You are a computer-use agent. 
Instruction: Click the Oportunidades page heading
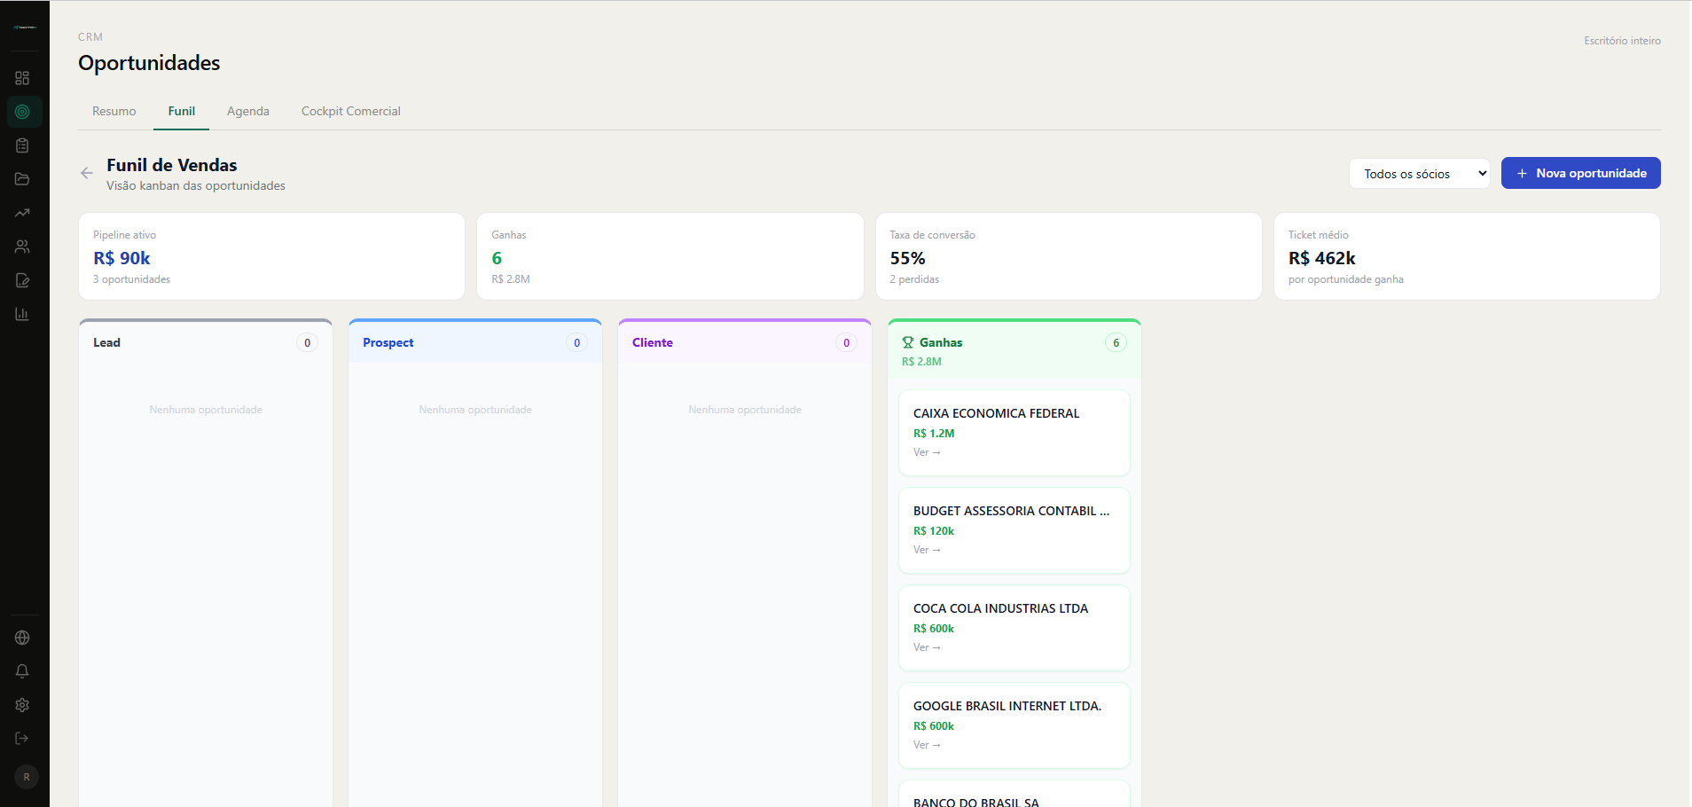(x=149, y=63)
